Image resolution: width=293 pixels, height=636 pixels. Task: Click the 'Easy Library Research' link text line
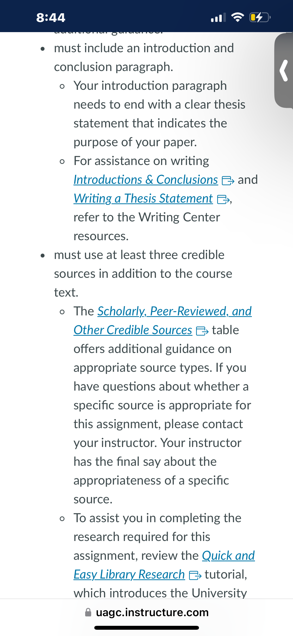pos(129,575)
